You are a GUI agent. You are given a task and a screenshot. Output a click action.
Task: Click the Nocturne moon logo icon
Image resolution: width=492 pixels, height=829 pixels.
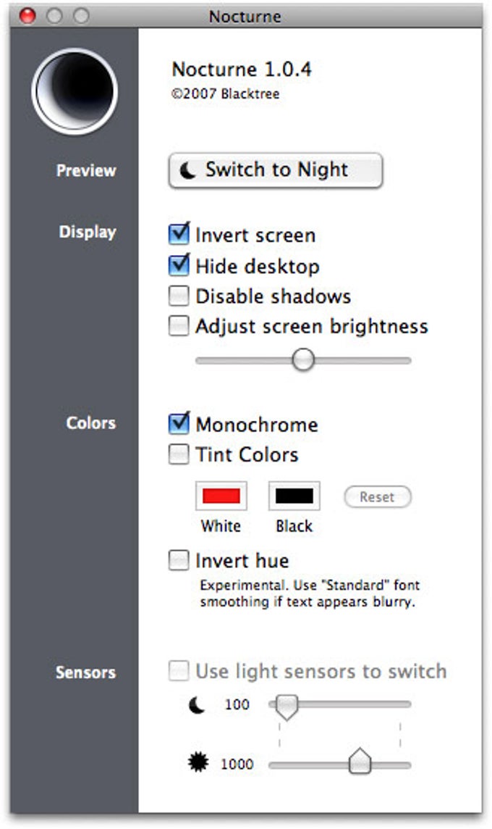pos(75,91)
